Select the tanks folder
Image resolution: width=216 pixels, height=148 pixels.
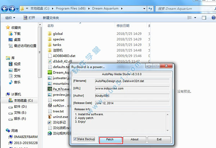click(54, 45)
